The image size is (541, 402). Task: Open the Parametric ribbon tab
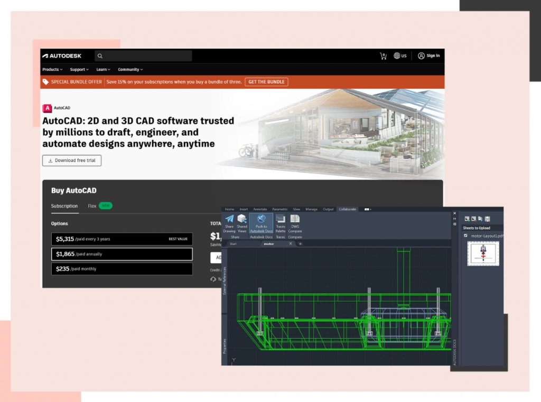coord(280,209)
